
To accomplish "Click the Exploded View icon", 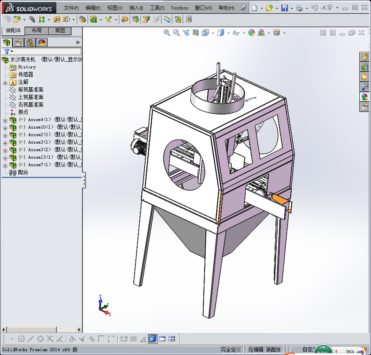I will pos(146,19).
